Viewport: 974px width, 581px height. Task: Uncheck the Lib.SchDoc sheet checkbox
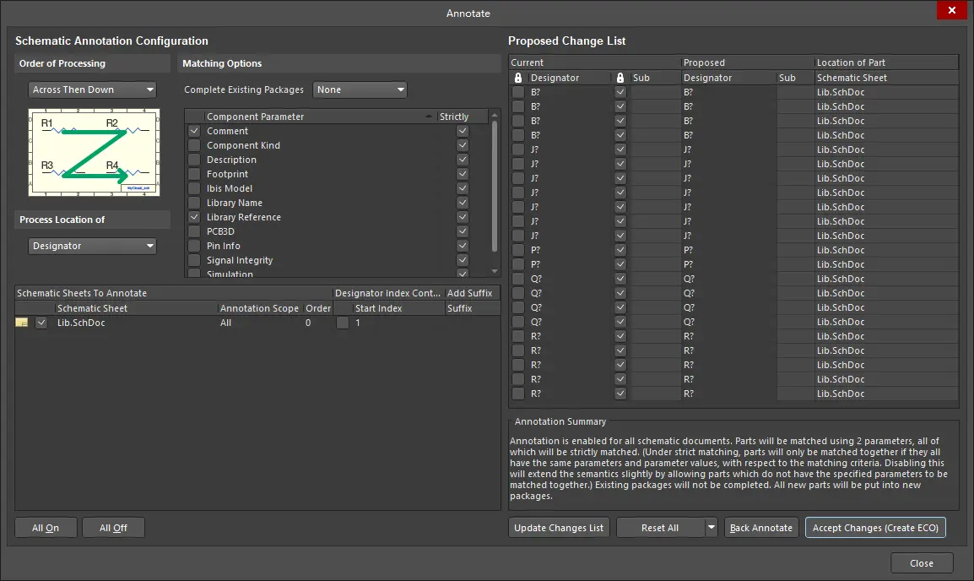[x=41, y=323]
